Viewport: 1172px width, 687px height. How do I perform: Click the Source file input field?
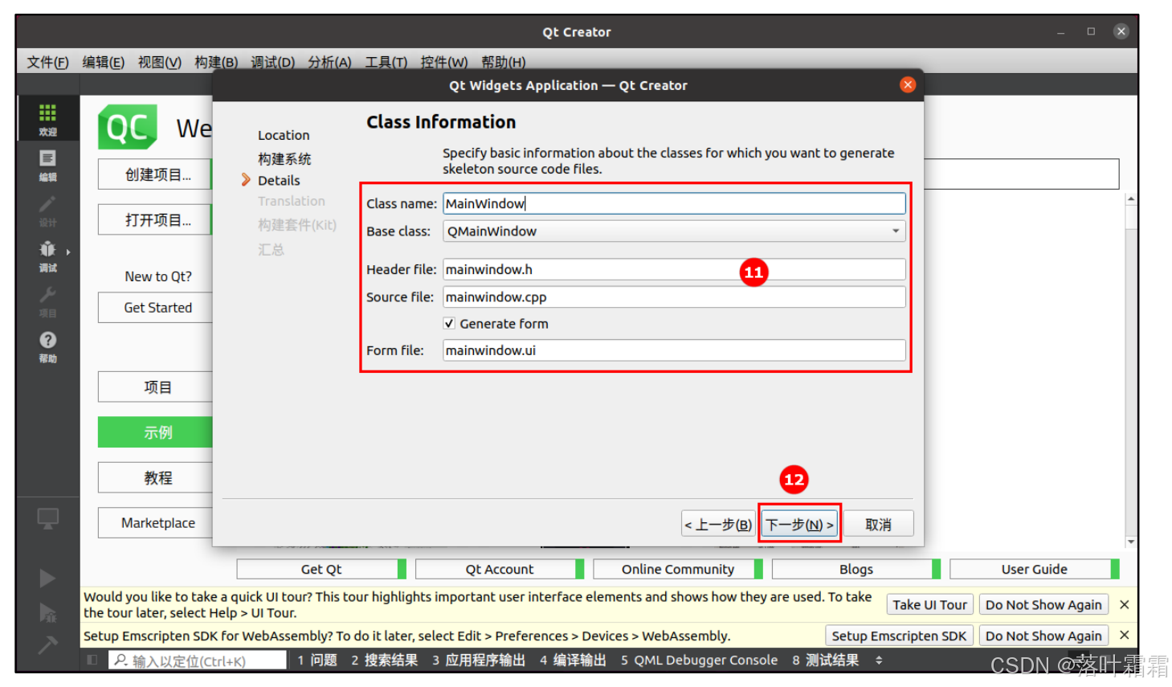click(x=674, y=296)
